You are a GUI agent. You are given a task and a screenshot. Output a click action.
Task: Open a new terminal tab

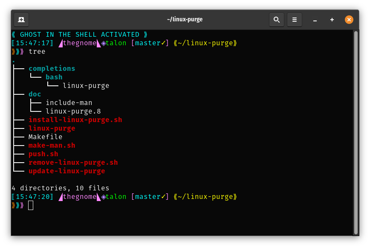click(21, 20)
